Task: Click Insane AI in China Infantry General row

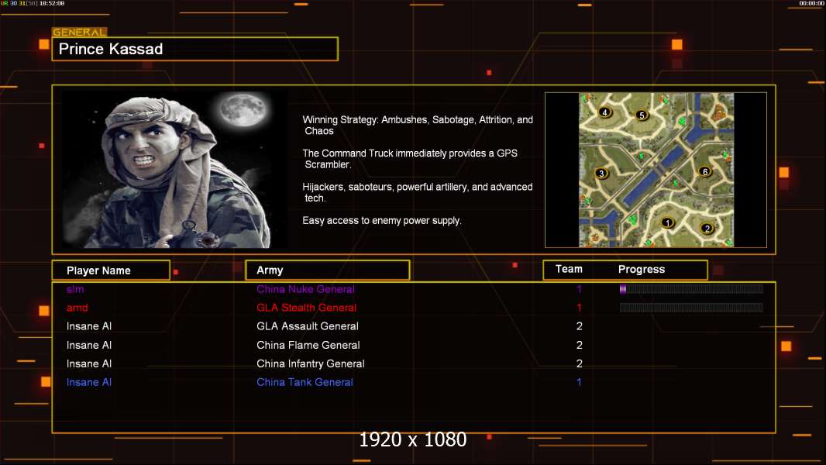Action: point(89,364)
